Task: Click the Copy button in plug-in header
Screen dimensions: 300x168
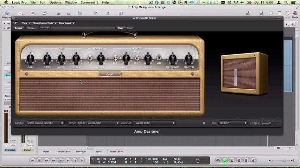Action: click(x=121, y=28)
